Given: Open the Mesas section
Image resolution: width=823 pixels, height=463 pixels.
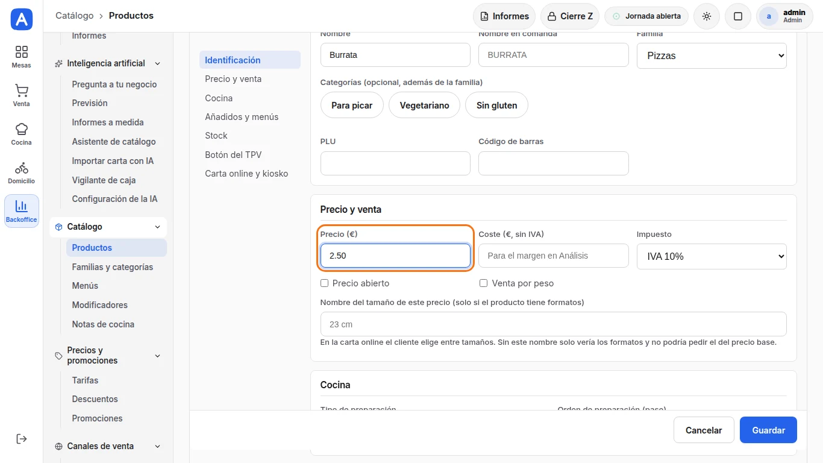Looking at the screenshot, I should coord(22,57).
